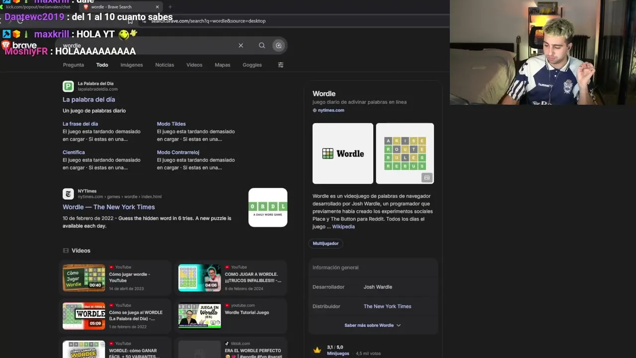Open the Wordle Tutorial Juego video title
636x358 pixels.
point(247,312)
